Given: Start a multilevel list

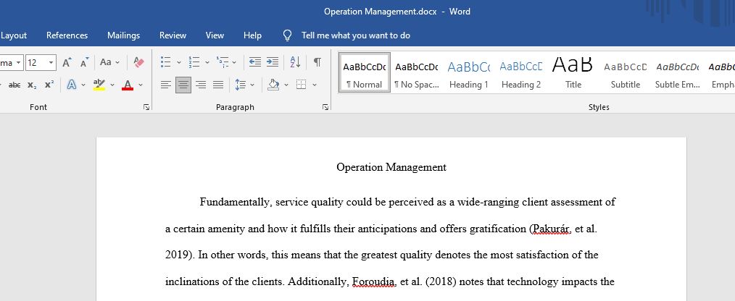Looking at the screenshot, I should coord(223,62).
